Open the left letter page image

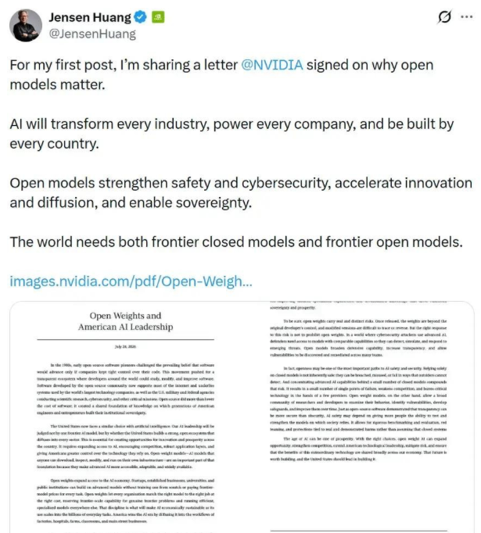[x=125, y=417]
